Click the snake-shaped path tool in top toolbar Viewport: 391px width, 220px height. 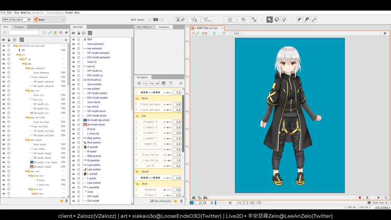[314, 19]
